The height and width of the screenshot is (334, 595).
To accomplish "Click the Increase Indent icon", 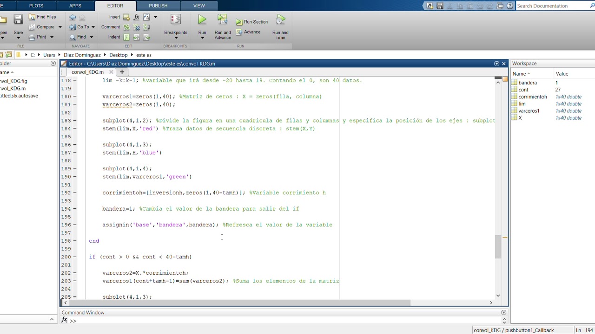I will coord(136,37).
